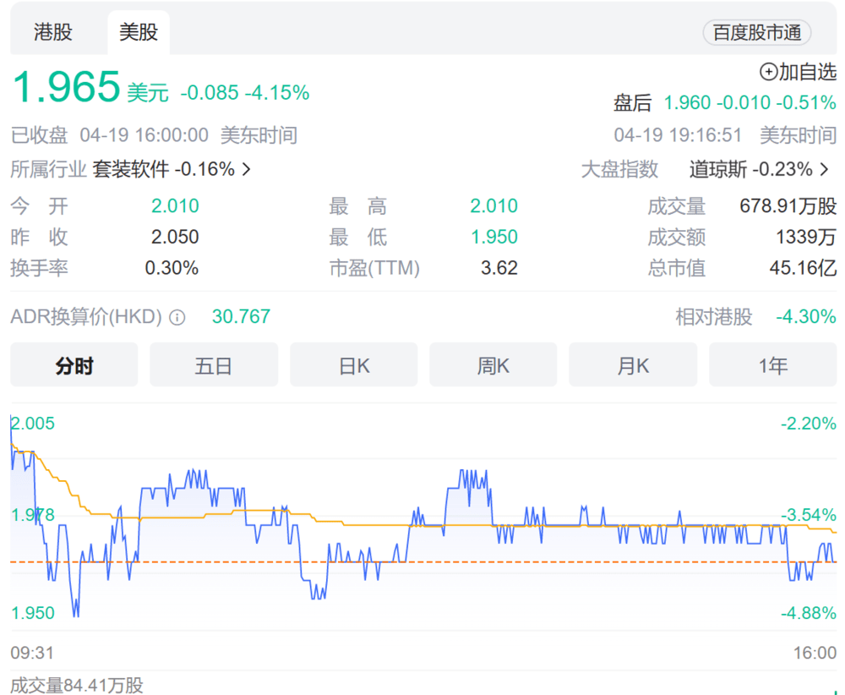Click the ADR换算价 30.767 value
This screenshot has height=695, width=845.
241,317
